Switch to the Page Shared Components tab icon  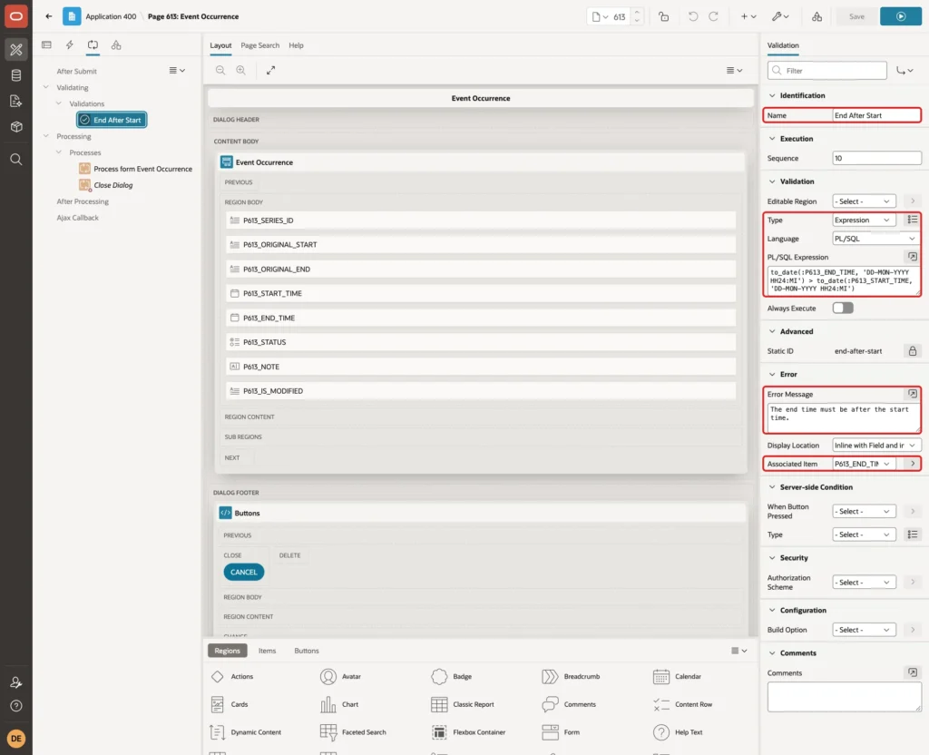[x=116, y=45]
